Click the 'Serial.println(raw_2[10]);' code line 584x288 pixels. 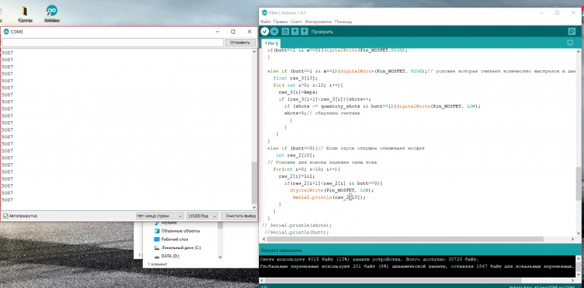329,197
